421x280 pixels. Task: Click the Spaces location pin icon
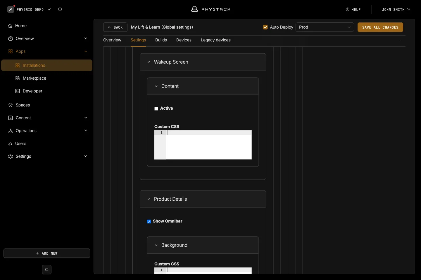(11, 105)
